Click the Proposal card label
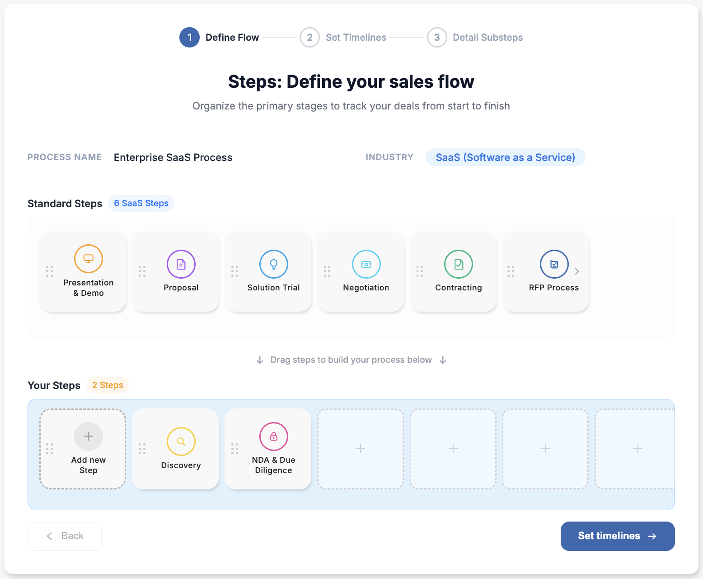This screenshot has width=703, height=579. click(x=181, y=288)
